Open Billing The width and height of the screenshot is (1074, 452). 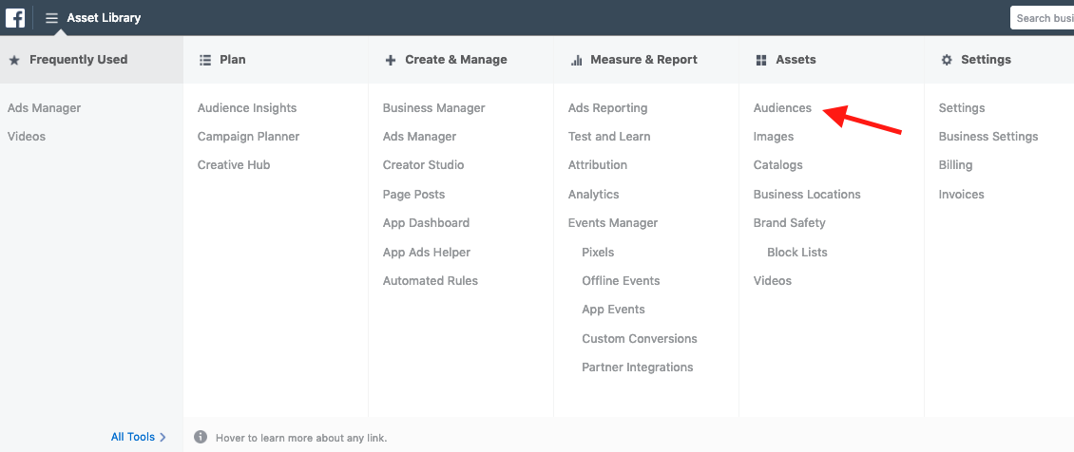click(x=955, y=165)
